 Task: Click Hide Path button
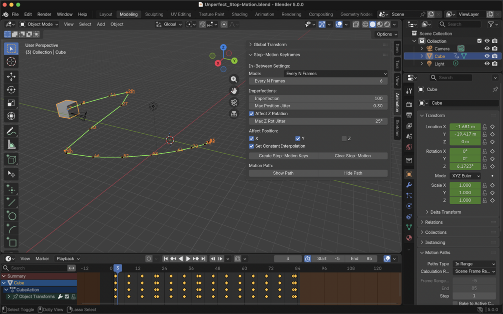(x=353, y=173)
